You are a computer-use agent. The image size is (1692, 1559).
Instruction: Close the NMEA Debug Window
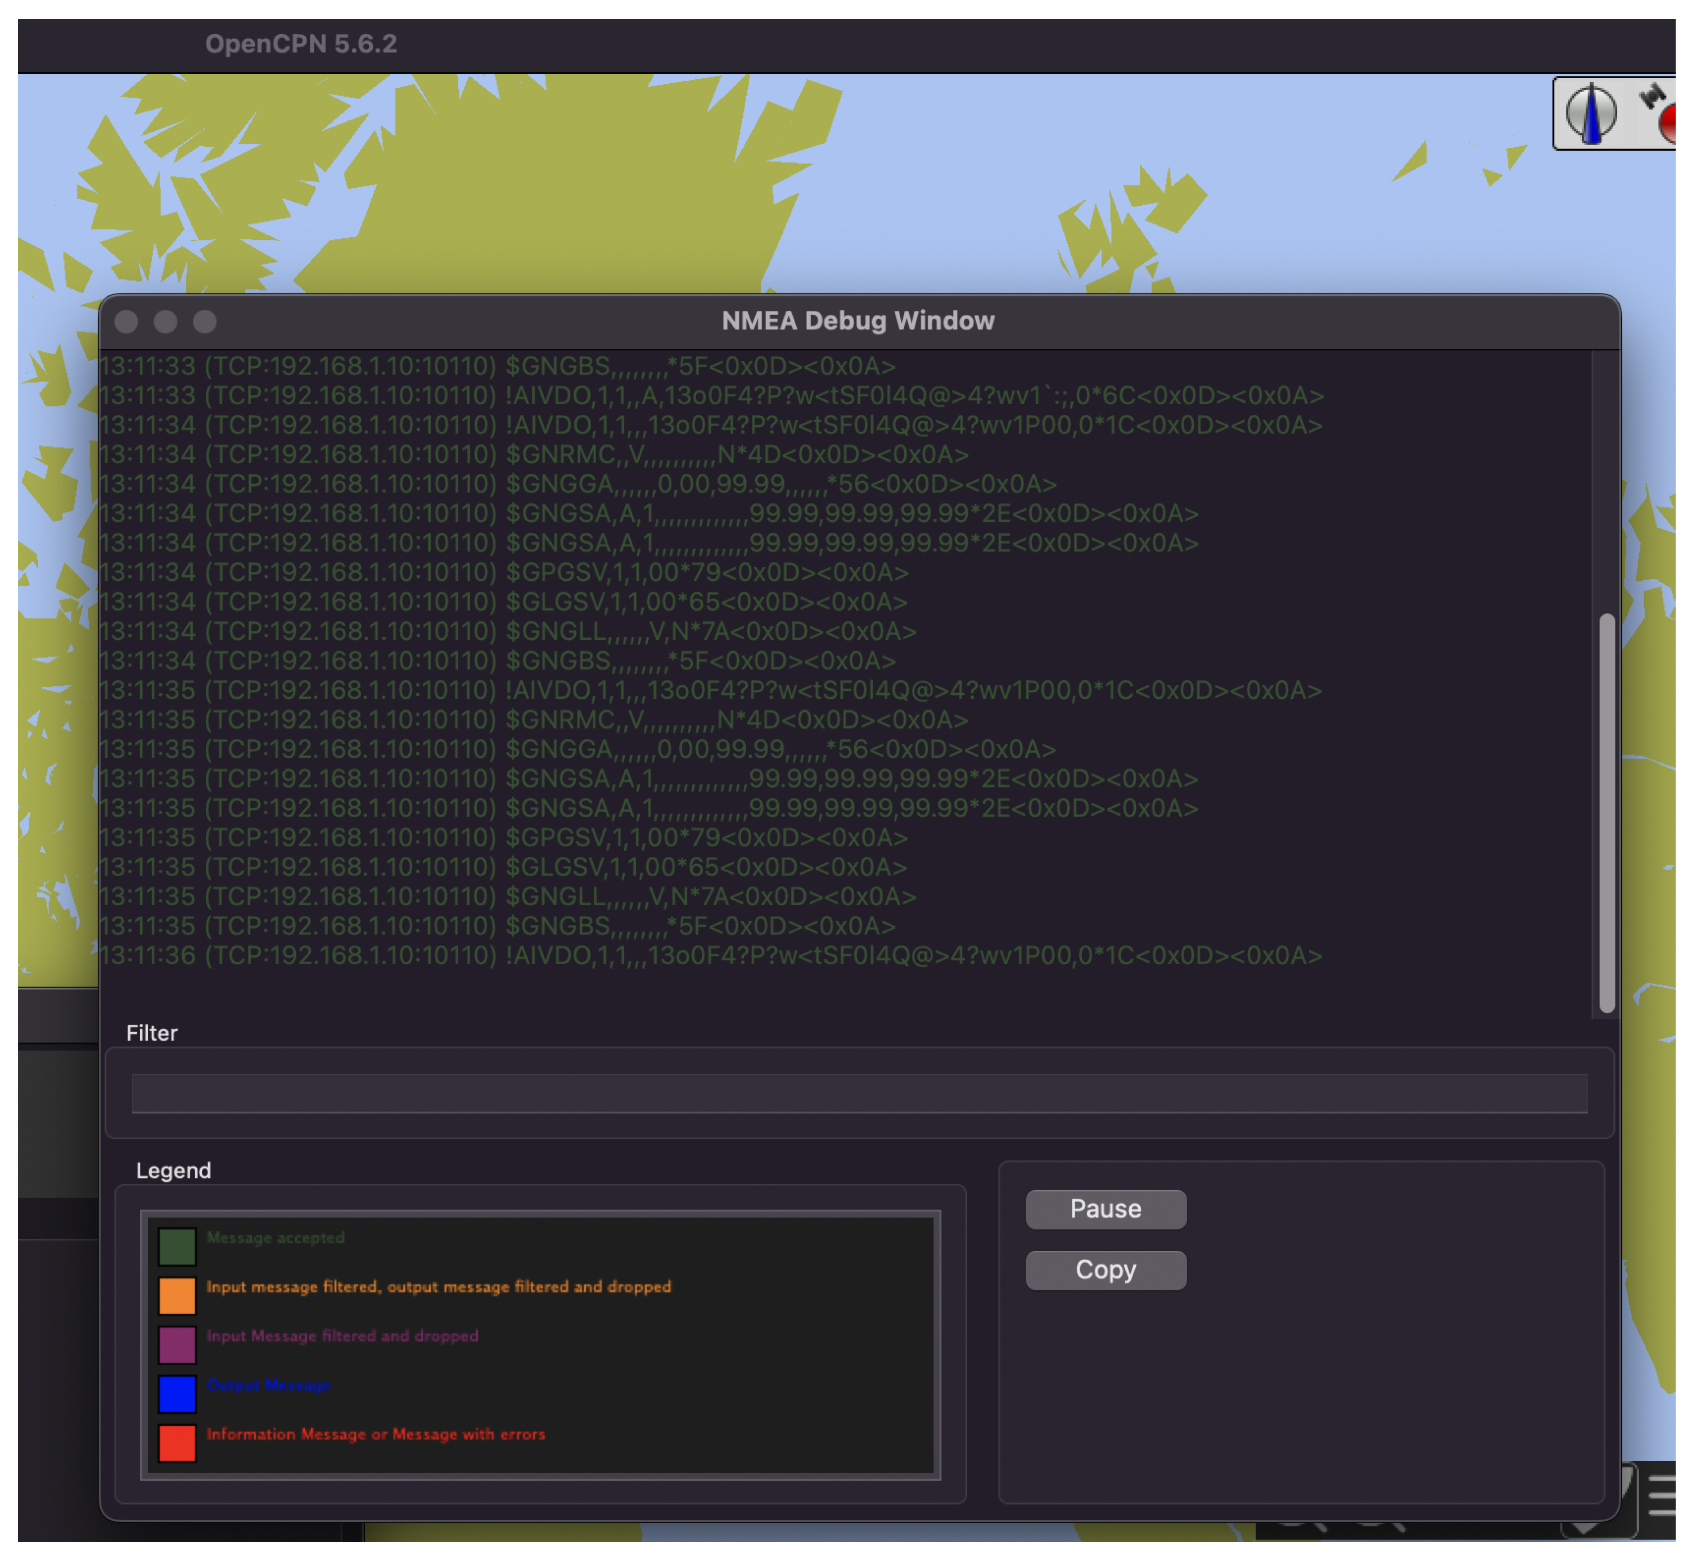pos(127,322)
